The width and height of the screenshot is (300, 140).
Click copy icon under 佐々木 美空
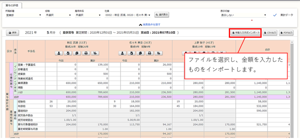tap(141, 53)
